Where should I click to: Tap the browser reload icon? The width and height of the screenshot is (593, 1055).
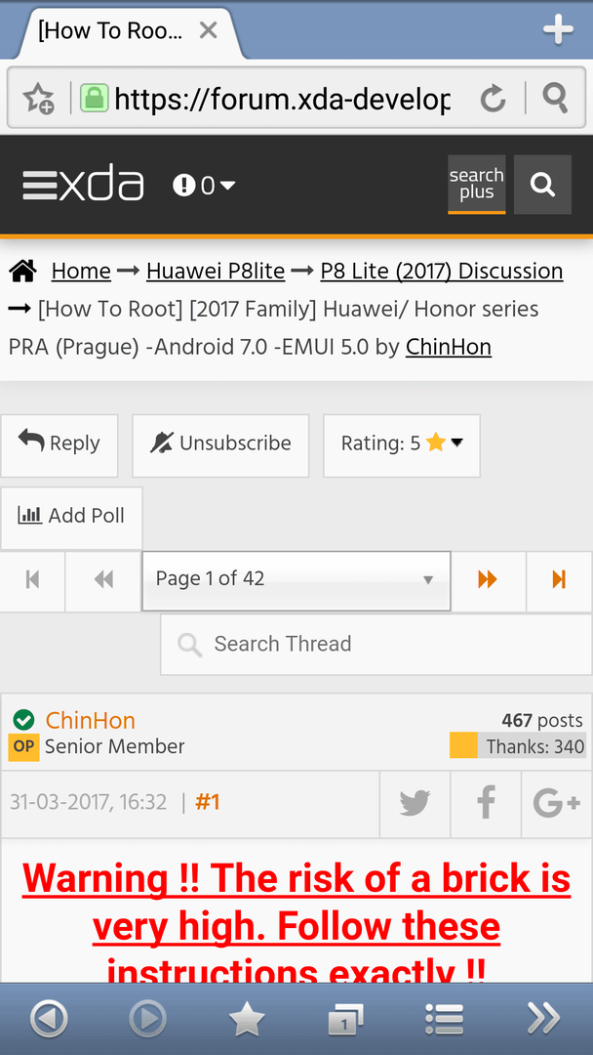coord(493,99)
